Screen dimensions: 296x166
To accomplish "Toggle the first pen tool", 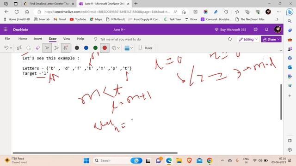I will tap(47, 48).
